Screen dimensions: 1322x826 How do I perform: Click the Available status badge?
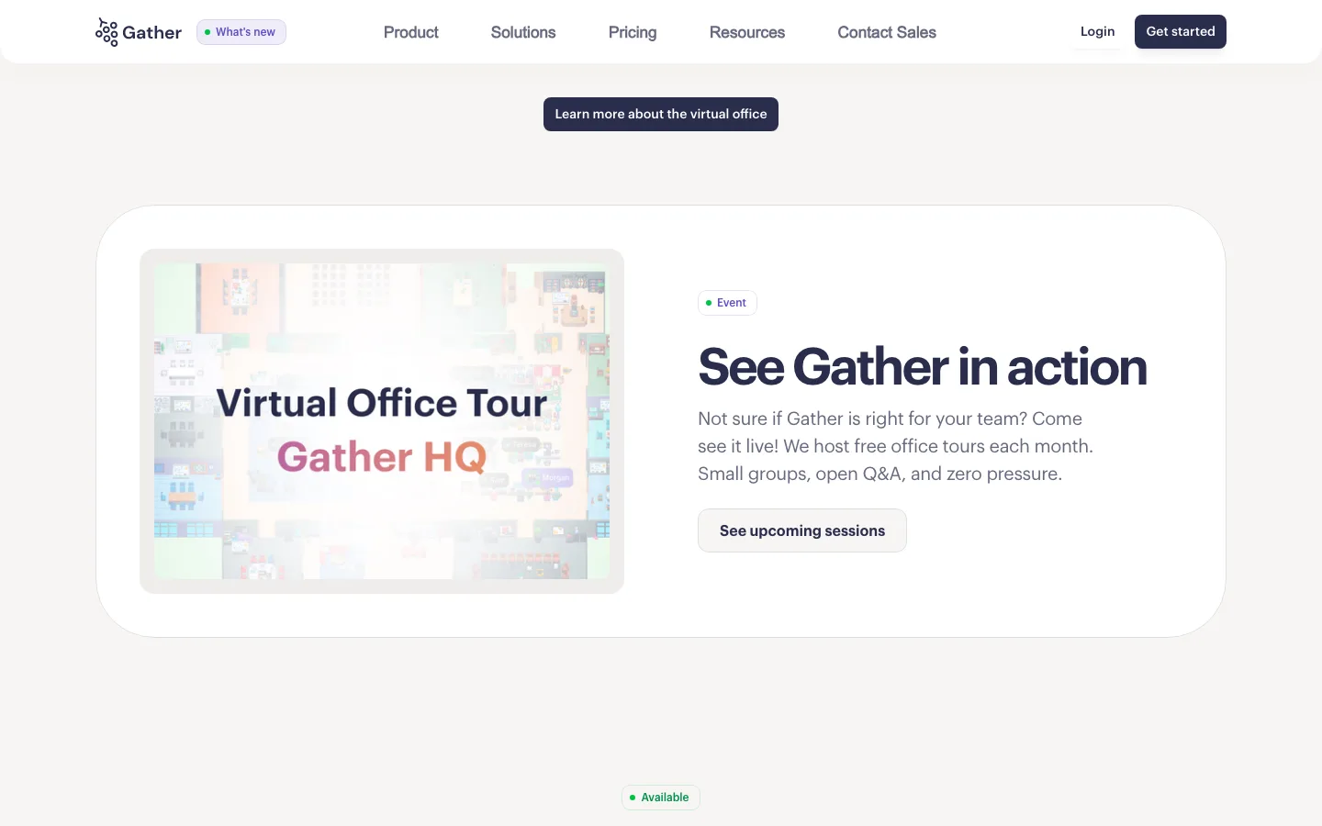661,798
